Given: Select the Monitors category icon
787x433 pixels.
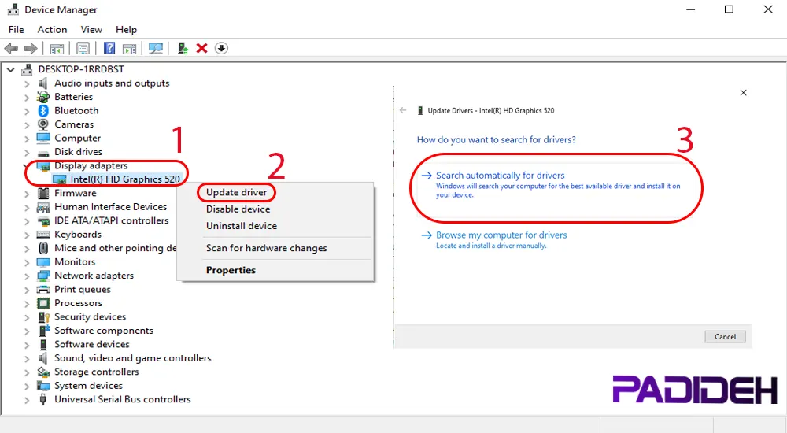Looking at the screenshot, I should coord(43,261).
